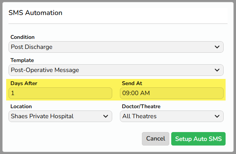Image resolution: width=236 pixels, height=154 pixels.
Task: Focus the Send At time field
Action: (x=172, y=93)
